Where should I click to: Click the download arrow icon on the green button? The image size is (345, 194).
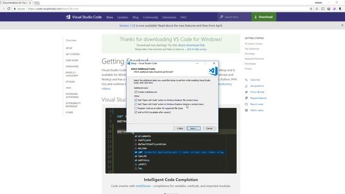256,17
